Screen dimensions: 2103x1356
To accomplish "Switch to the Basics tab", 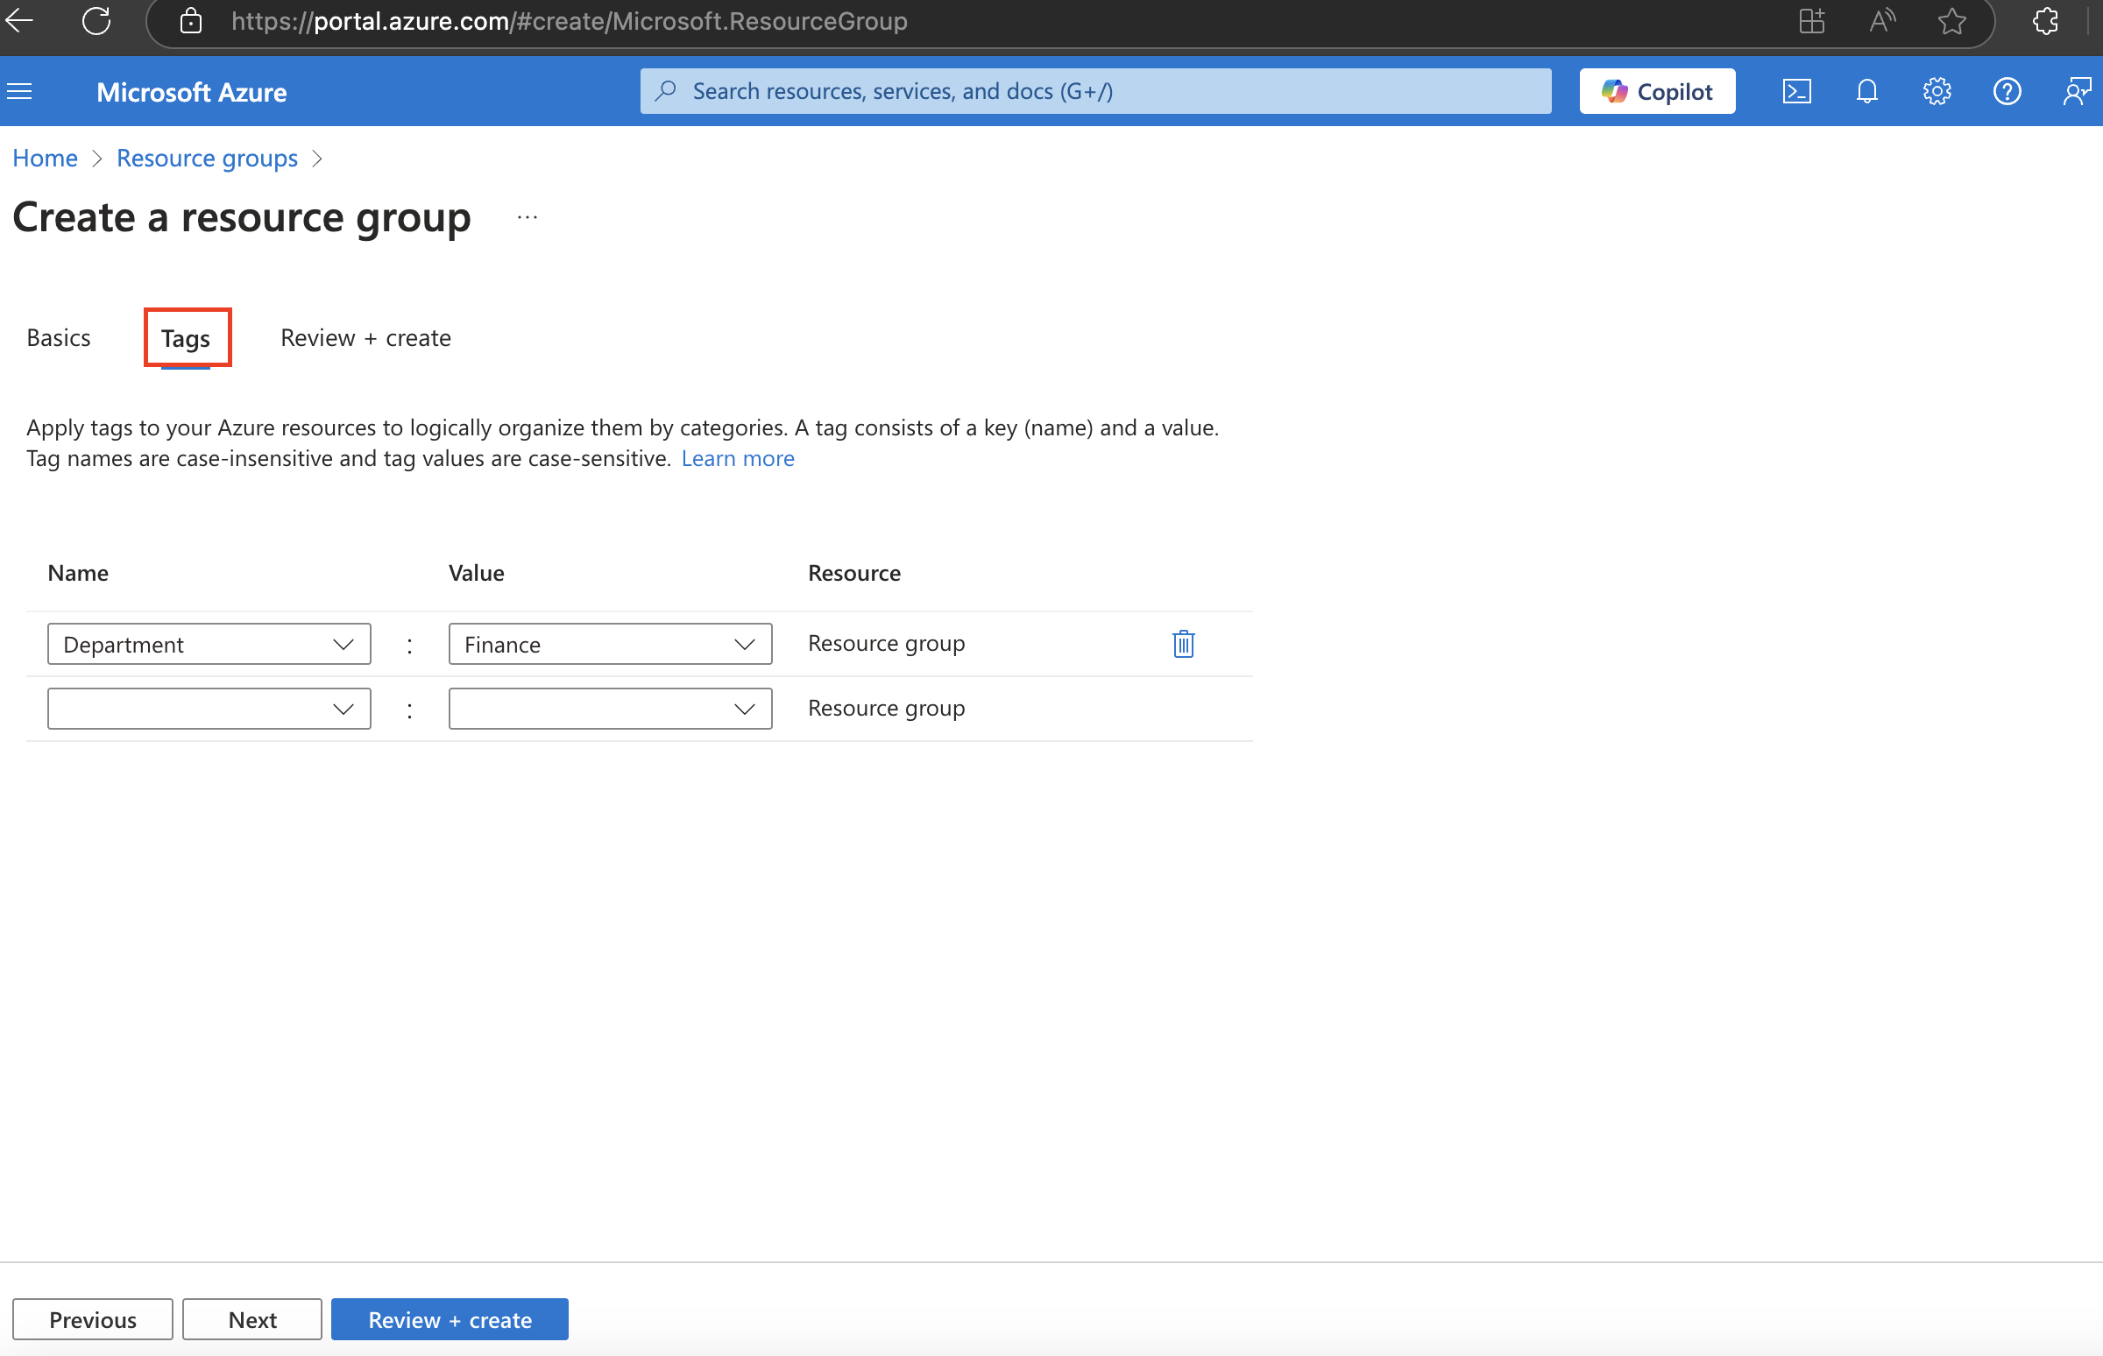I will [58, 338].
